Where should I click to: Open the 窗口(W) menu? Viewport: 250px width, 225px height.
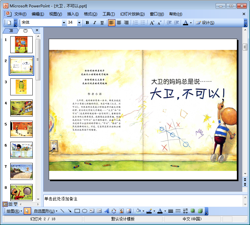click(157, 14)
